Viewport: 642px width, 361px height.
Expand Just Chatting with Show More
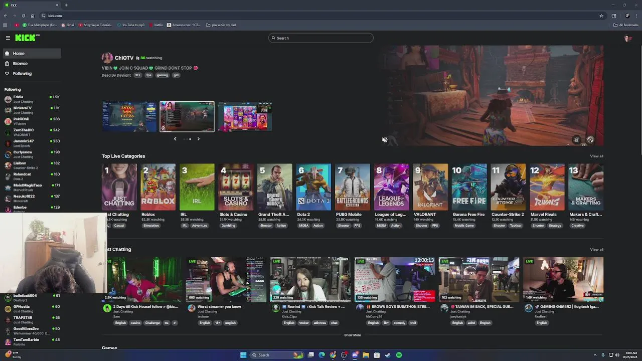[x=353, y=335]
